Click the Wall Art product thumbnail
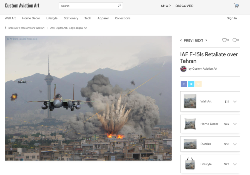This screenshot has height=175, width=250. tap(190, 101)
